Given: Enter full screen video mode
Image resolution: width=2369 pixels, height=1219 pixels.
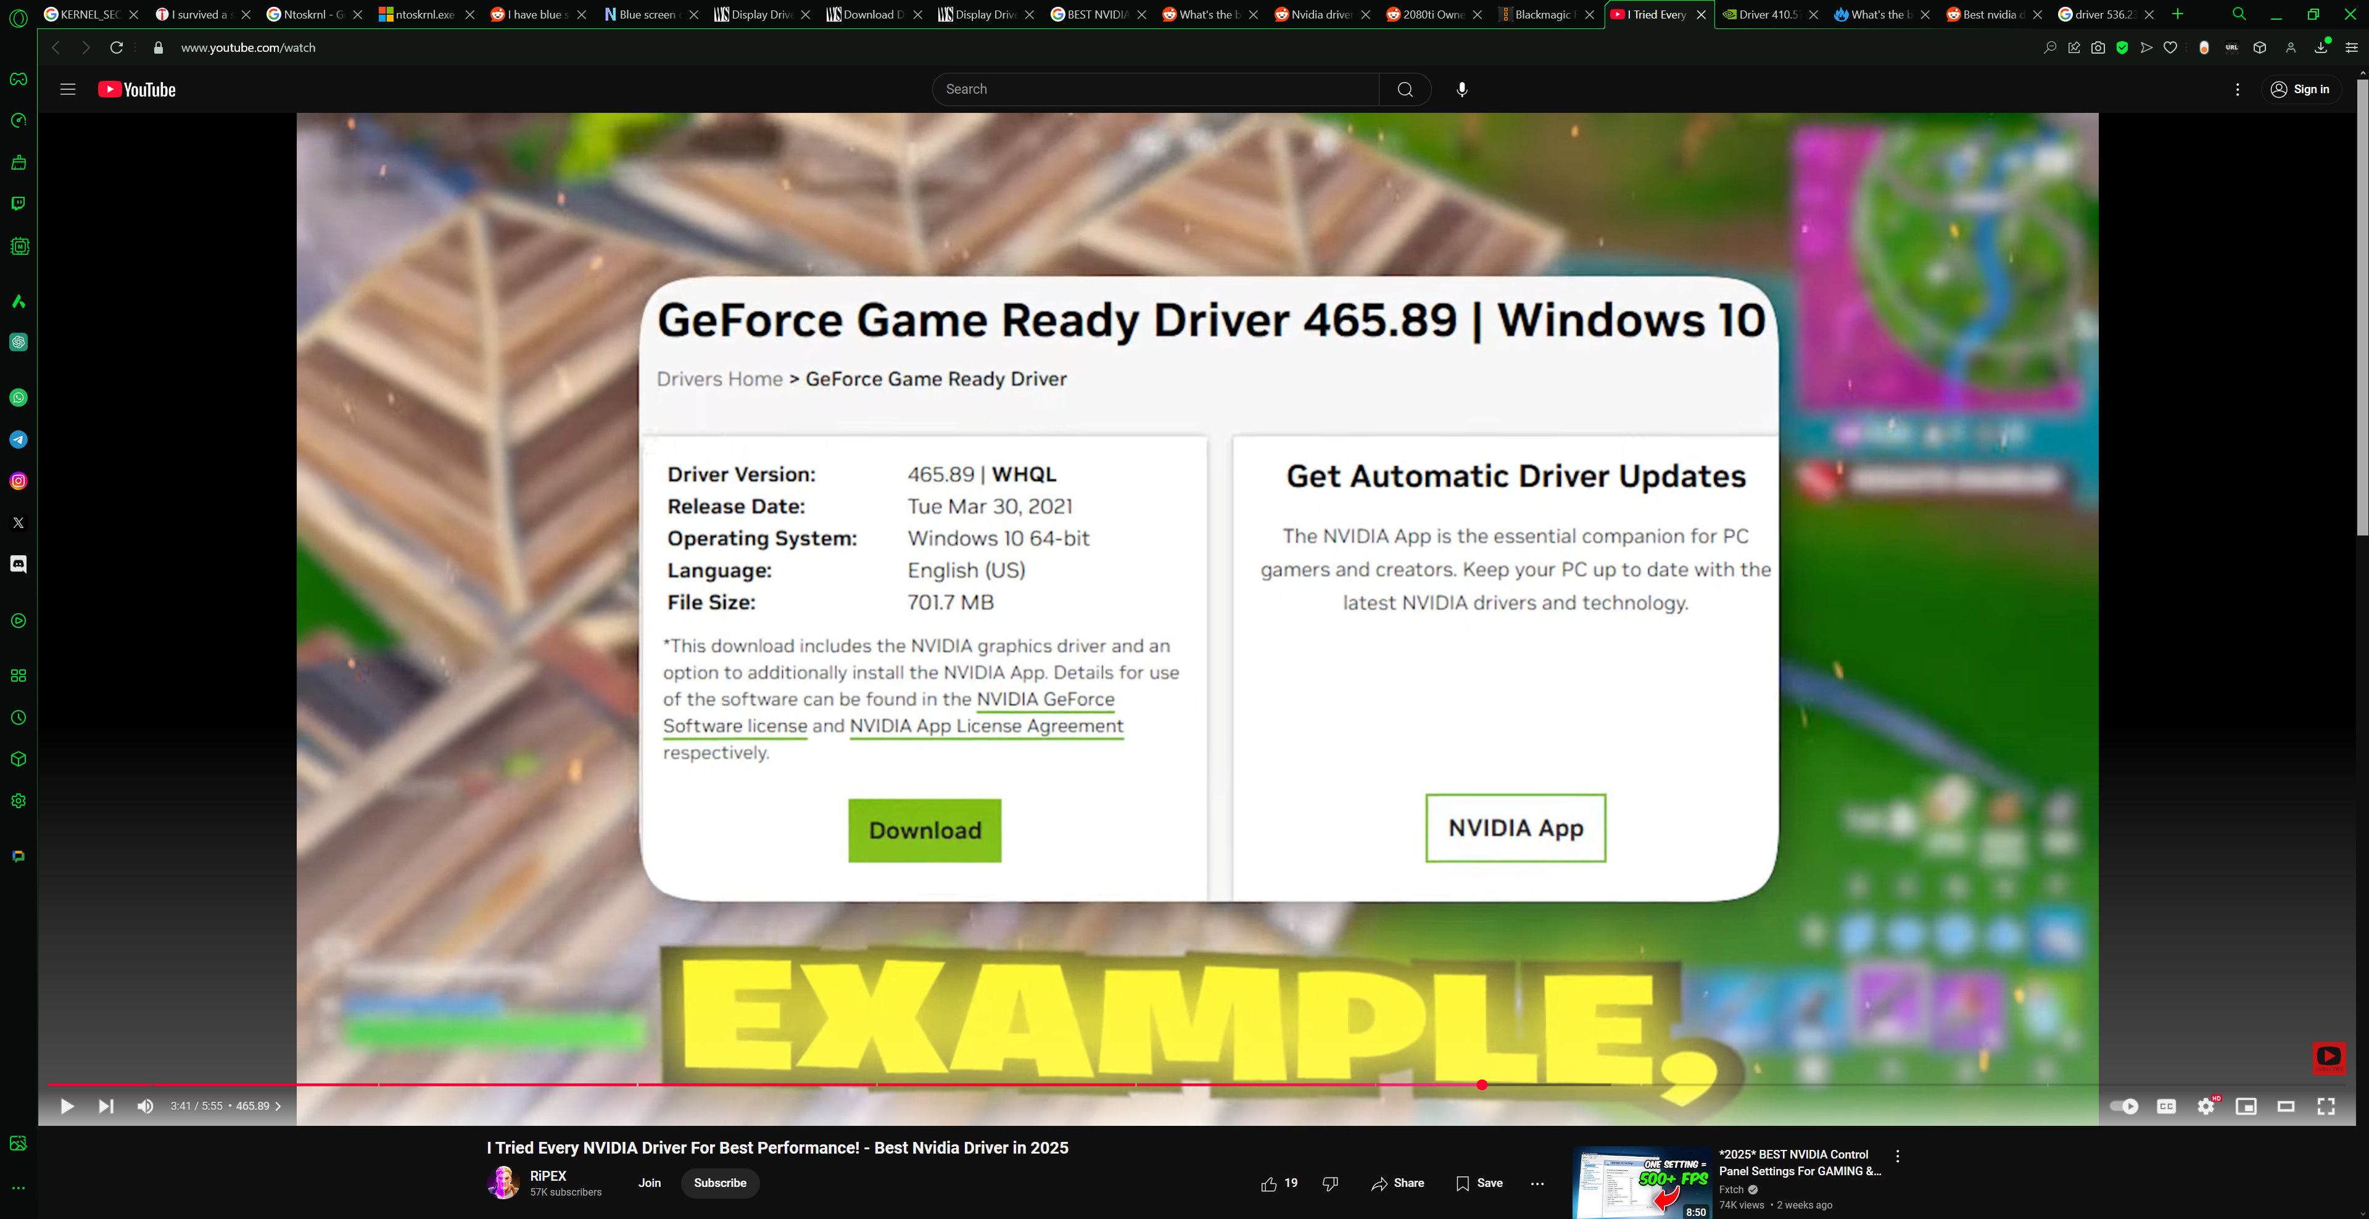Looking at the screenshot, I should click(x=2326, y=1106).
